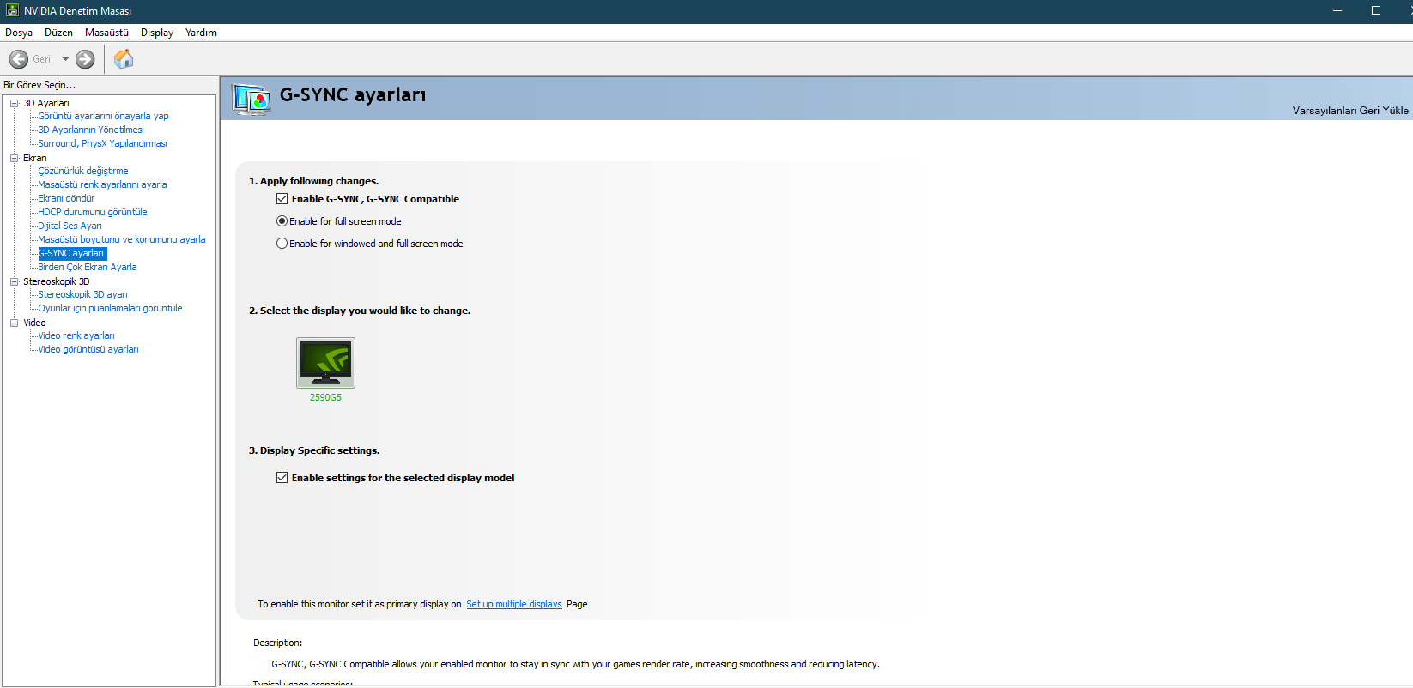This screenshot has height=688, width=1413.
Task: Open the Masaüstü menu
Action: (106, 33)
